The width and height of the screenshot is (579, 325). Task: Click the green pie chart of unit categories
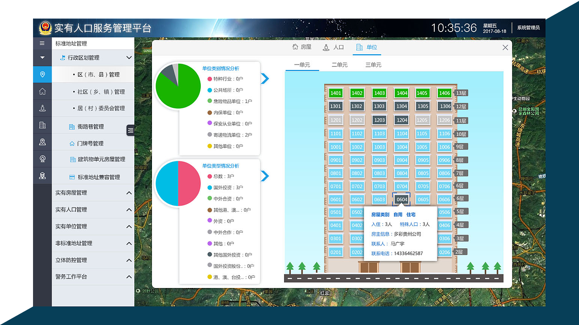(178, 86)
